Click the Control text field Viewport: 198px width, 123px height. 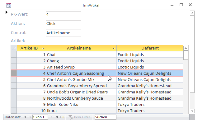coord(64,33)
